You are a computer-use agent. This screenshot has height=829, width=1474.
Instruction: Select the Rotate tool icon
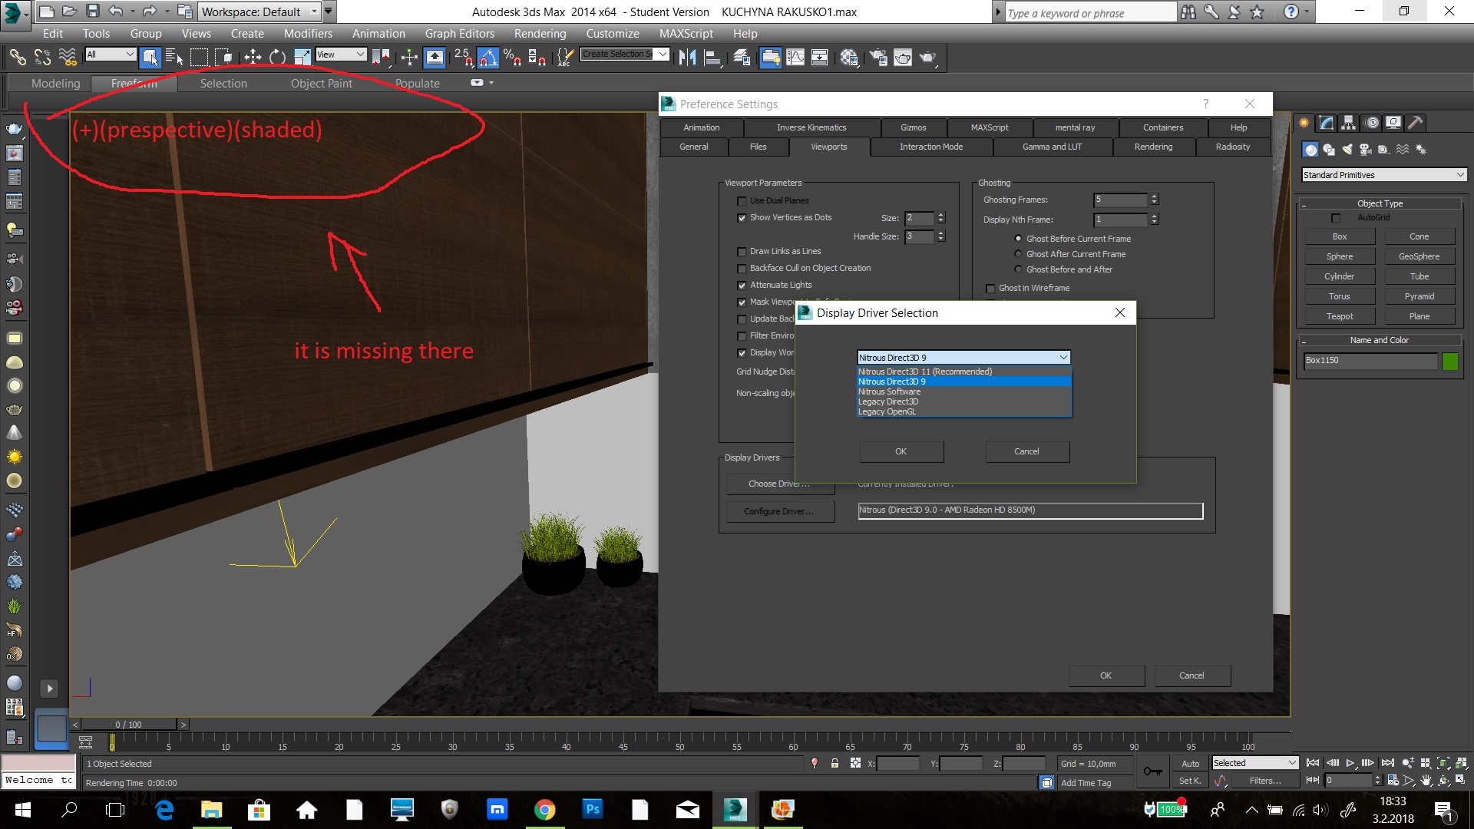point(278,57)
